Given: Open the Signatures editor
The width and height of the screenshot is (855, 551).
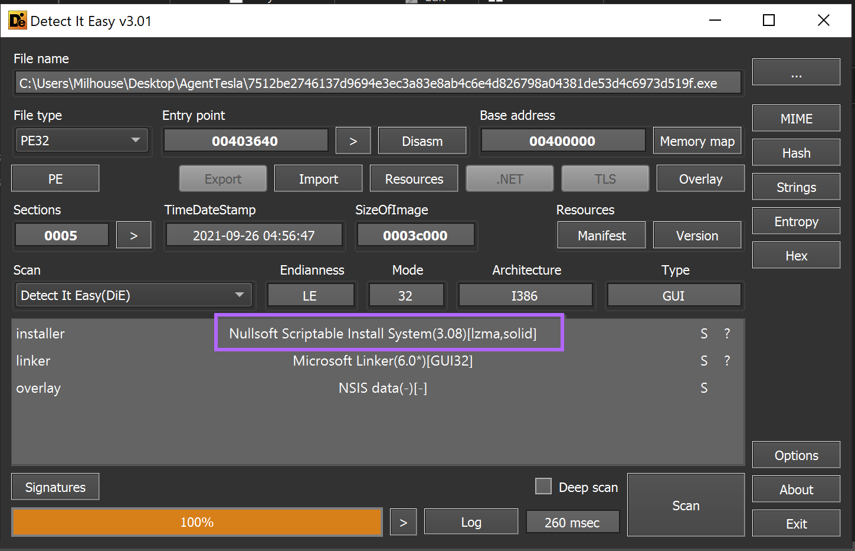Looking at the screenshot, I should click(55, 487).
